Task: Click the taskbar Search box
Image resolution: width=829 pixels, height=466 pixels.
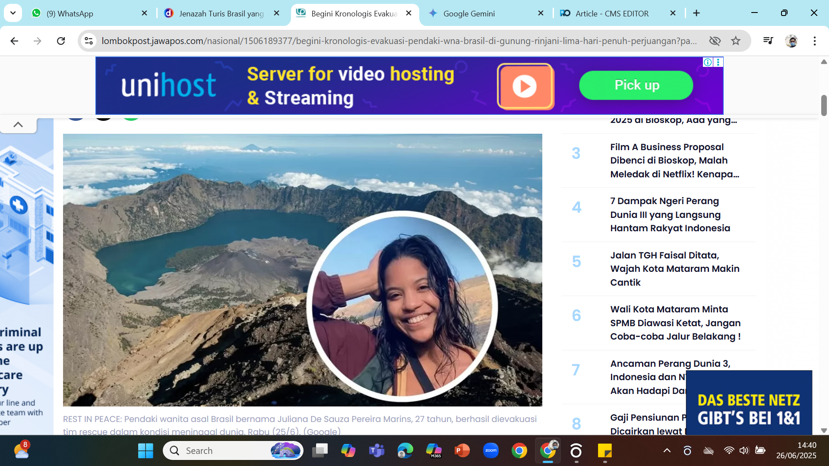Action: tap(233, 451)
